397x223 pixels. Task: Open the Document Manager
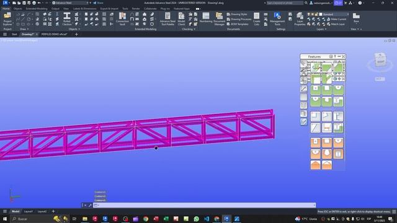[219, 19]
